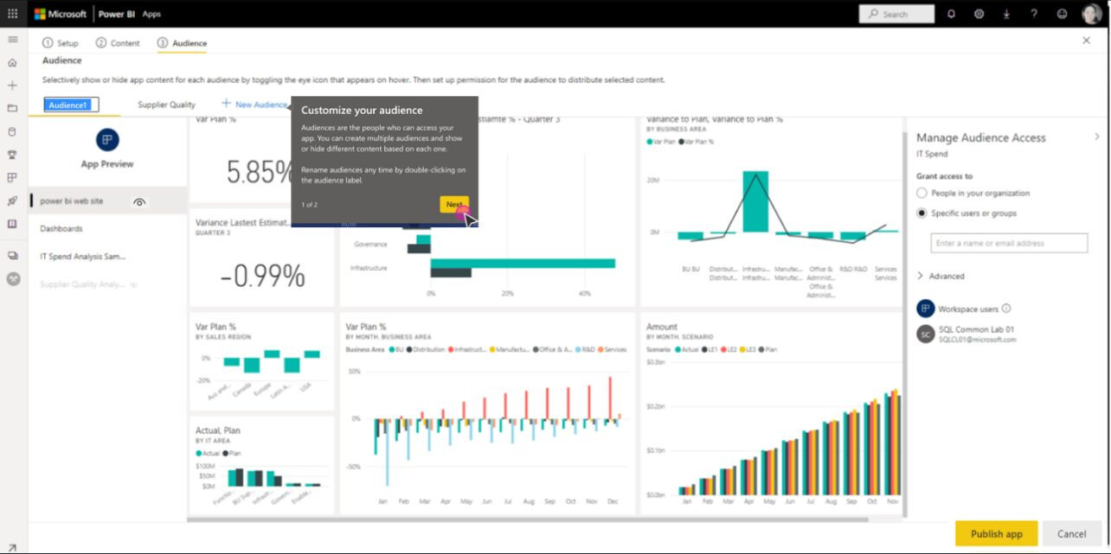The width and height of the screenshot is (1111, 554).
Task: Open the Workspaces icon in sidebar
Action: 12,256
